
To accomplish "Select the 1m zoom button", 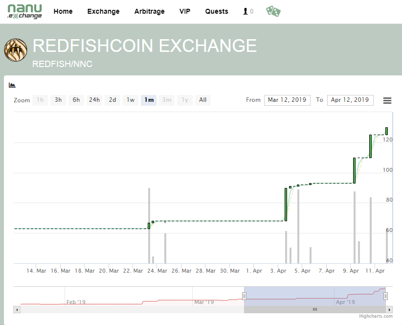I will click(149, 100).
